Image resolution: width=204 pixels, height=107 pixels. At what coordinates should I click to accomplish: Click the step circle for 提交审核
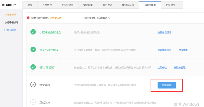pyautogui.click(x=33, y=85)
